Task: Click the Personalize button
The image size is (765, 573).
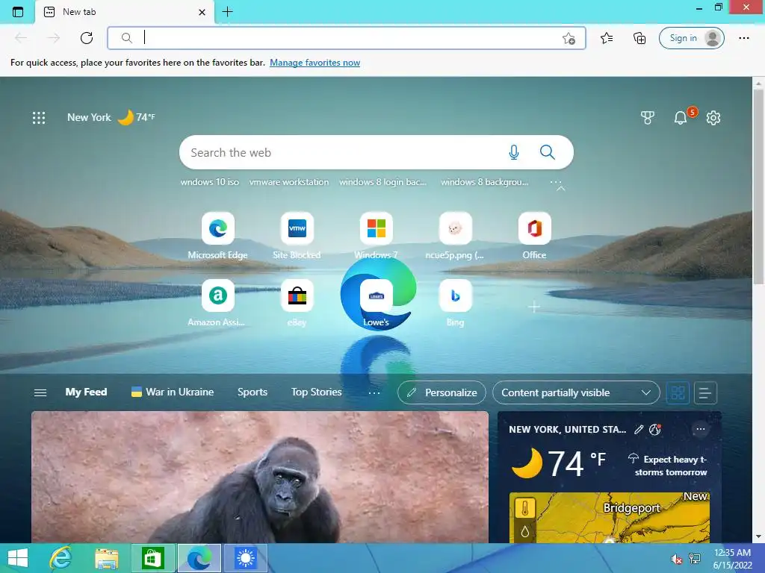Action: pyautogui.click(x=442, y=392)
